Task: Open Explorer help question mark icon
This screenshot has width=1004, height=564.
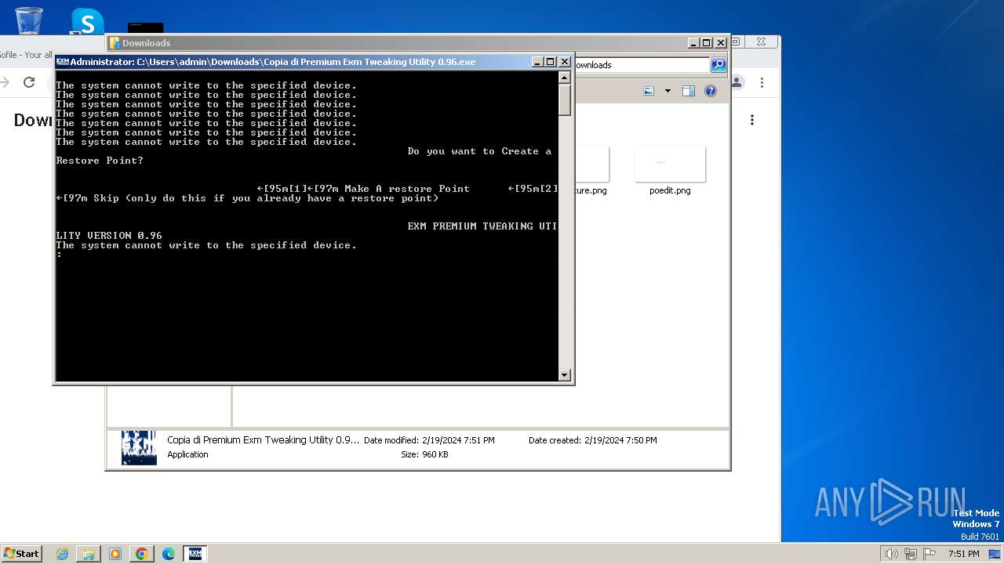Action: pyautogui.click(x=711, y=91)
